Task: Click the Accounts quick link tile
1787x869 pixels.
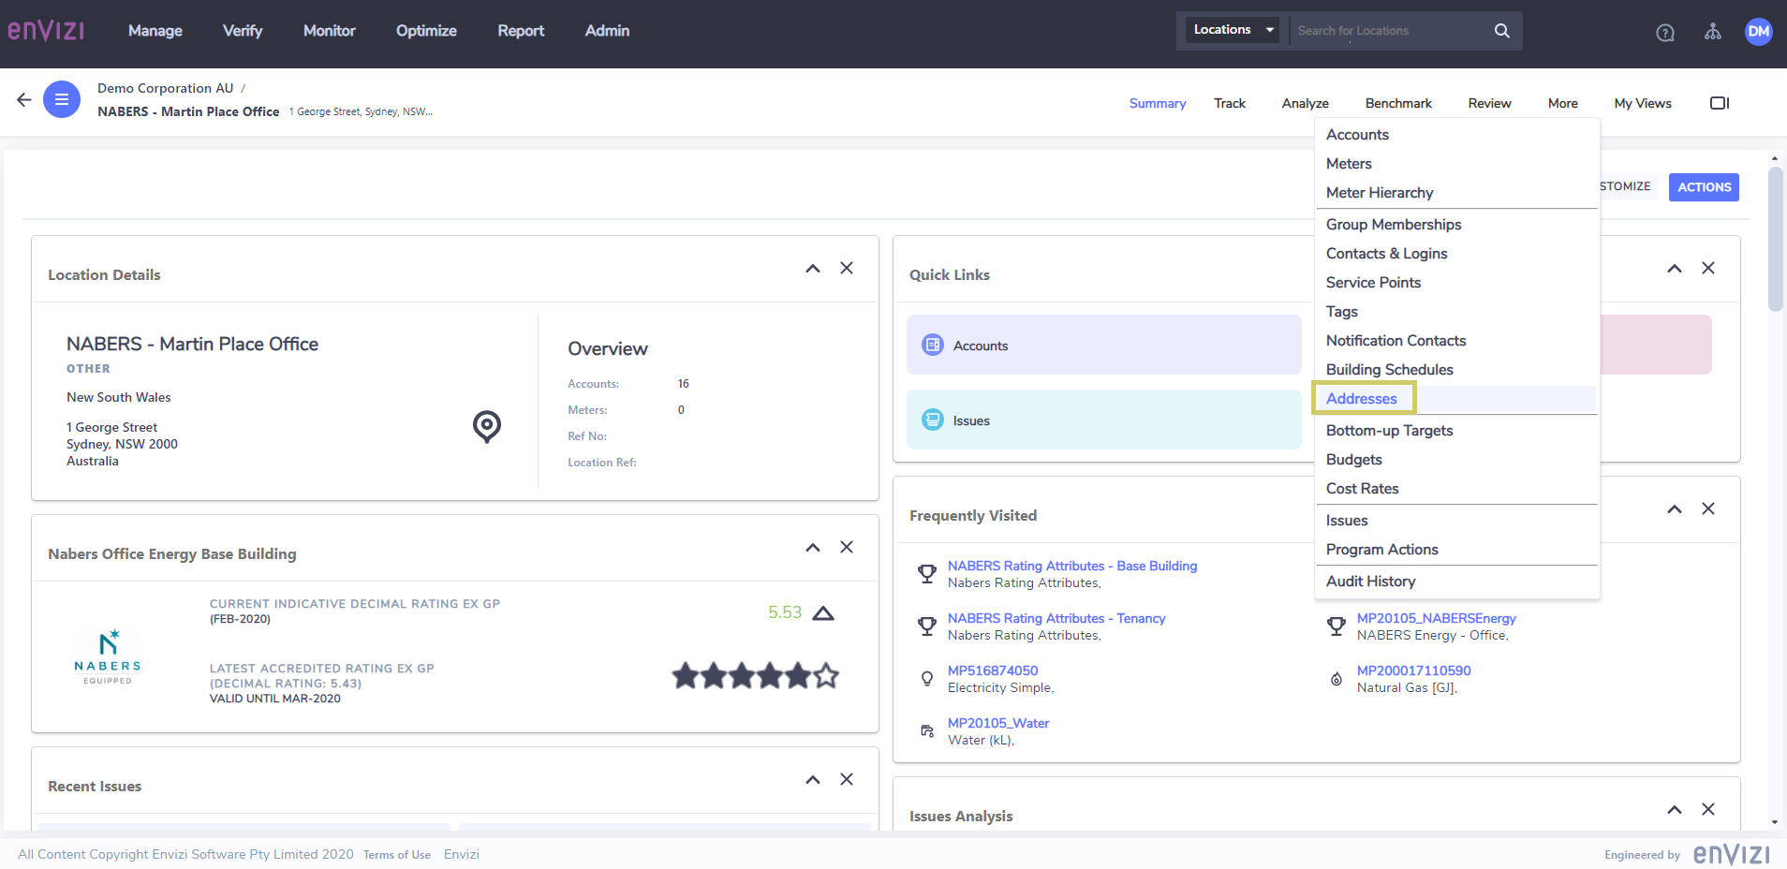Action: point(1104,345)
